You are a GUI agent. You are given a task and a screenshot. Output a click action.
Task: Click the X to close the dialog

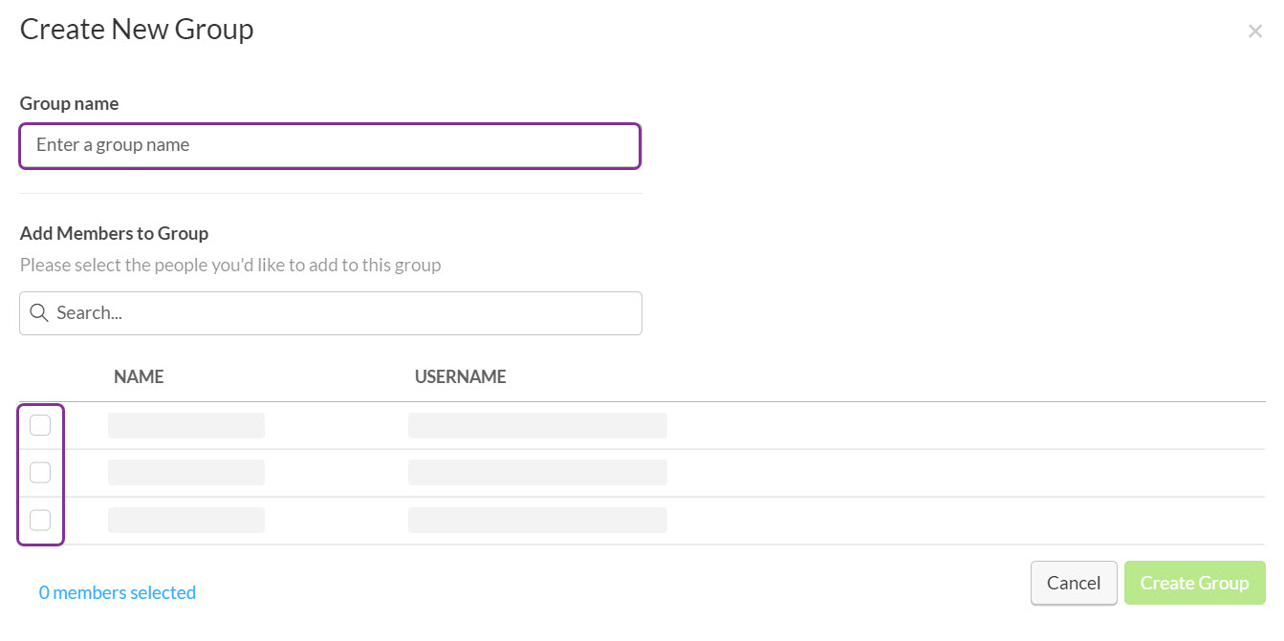(x=1254, y=30)
